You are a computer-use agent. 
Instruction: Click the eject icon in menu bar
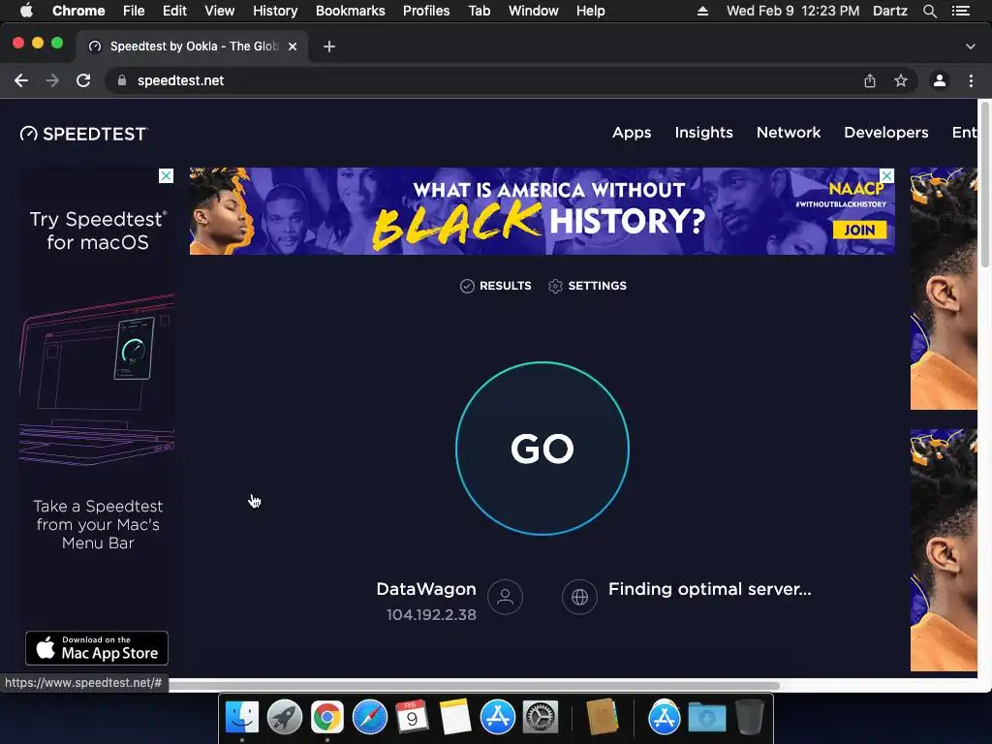pos(702,11)
